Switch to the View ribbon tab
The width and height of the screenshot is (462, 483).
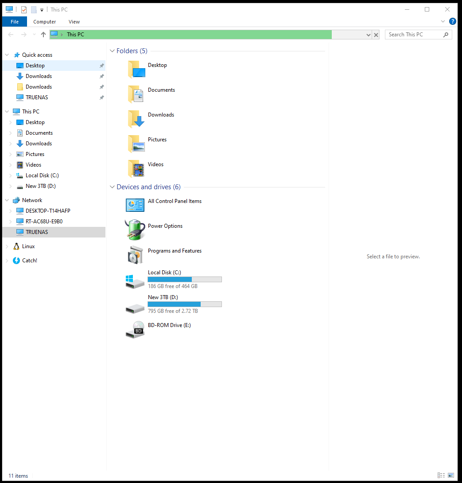click(74, 21)
